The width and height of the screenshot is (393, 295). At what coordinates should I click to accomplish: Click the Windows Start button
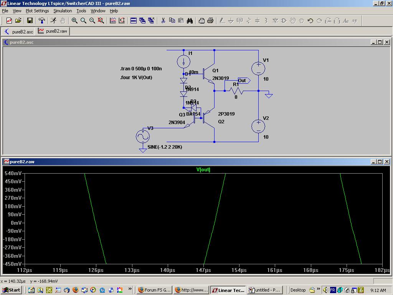click(x=11, y=290)
